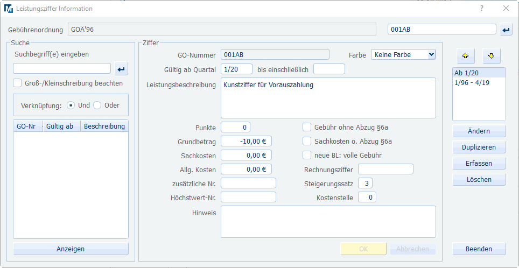This screenshot has width=519, height=268.
Task: Select the Oder radio button
Action: pyautogui.click(x=97, y=105)
